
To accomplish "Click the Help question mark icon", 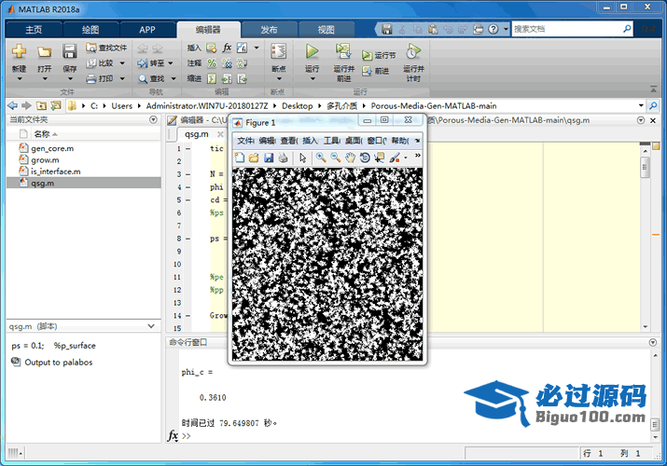I will click(493, 29).
